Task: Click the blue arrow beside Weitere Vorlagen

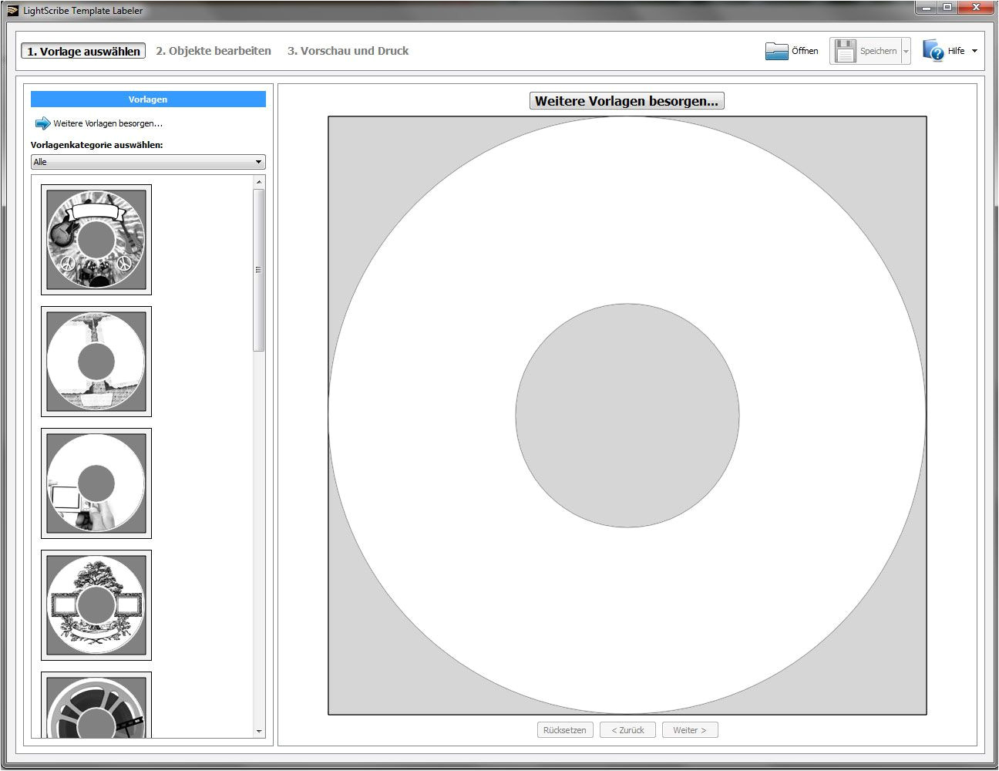Action: 42,123
